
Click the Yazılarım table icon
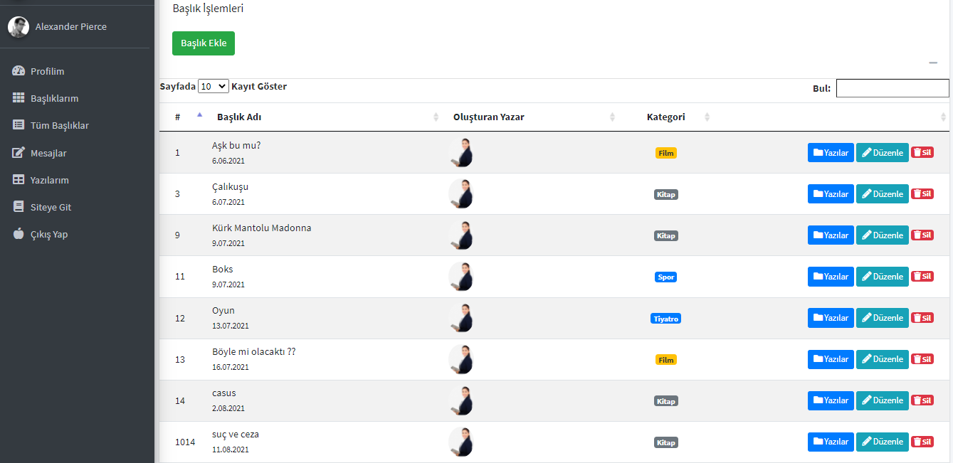click(19, 180)
